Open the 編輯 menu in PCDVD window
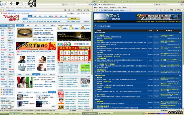 [x=101, y=7]
